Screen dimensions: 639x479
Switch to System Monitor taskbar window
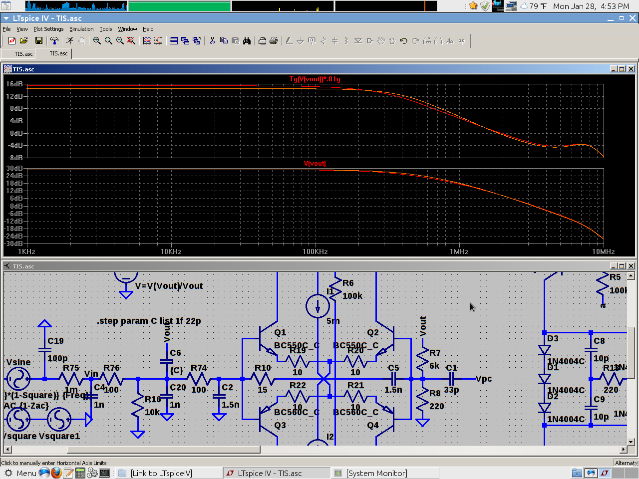pos(385,473)
